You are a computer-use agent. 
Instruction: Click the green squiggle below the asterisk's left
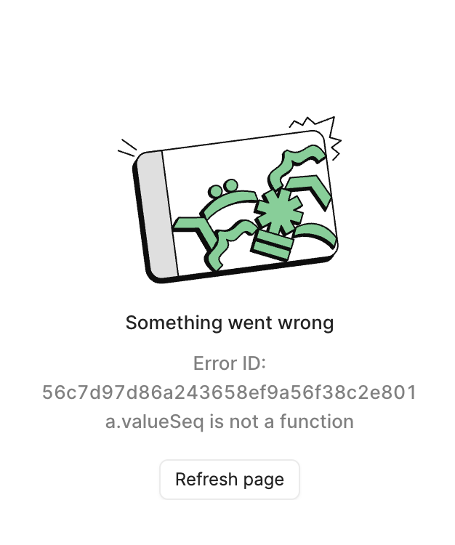230,244
